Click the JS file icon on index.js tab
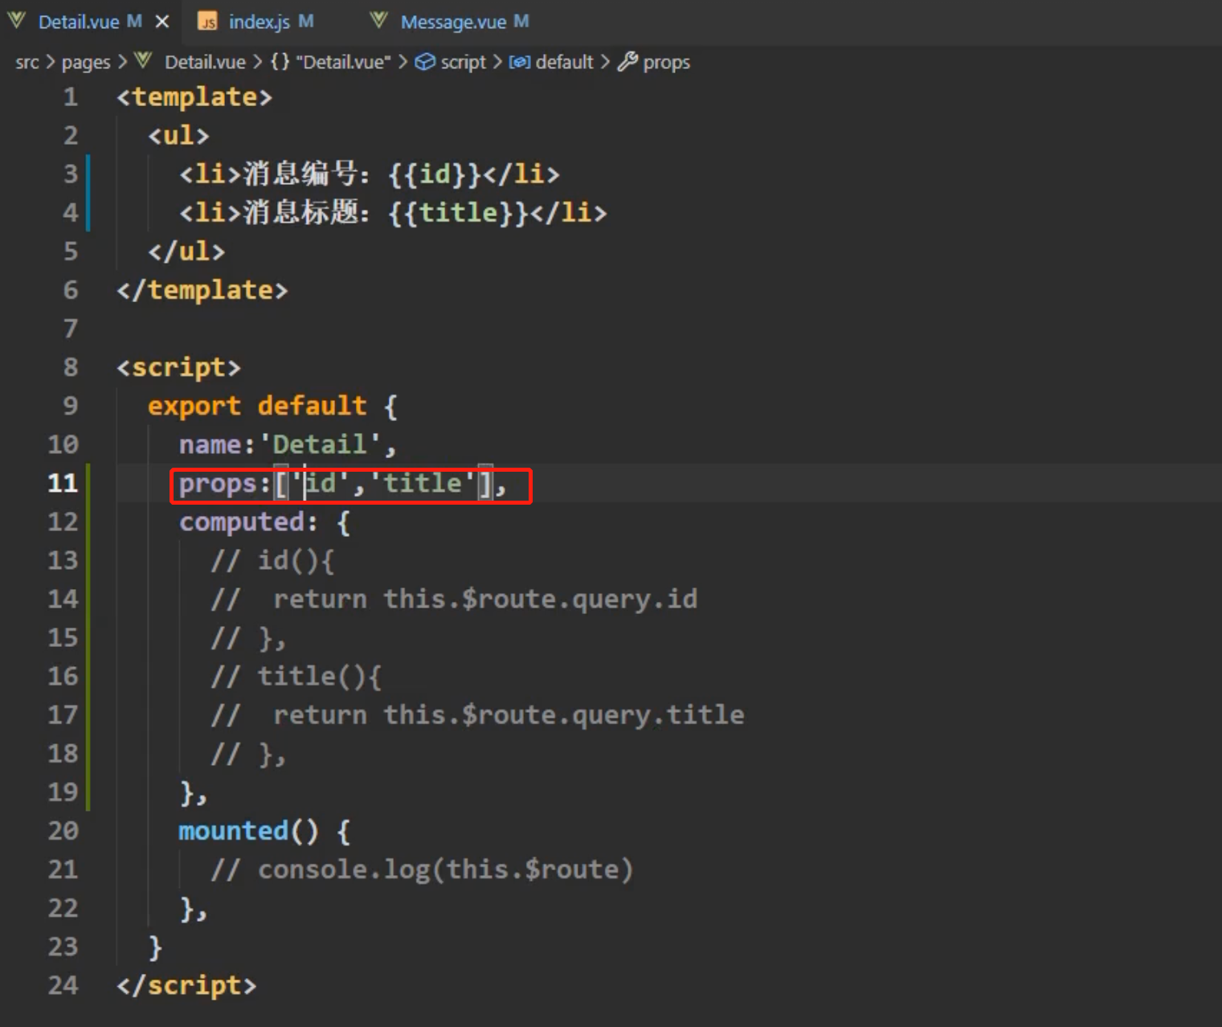The height and width of the screenshot is (1027, 1222). point(207,22)
